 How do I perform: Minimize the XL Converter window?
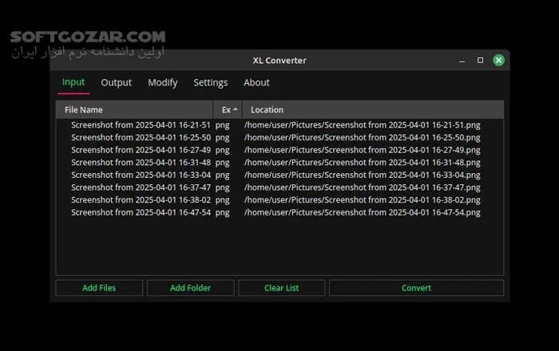pos(462,61)
